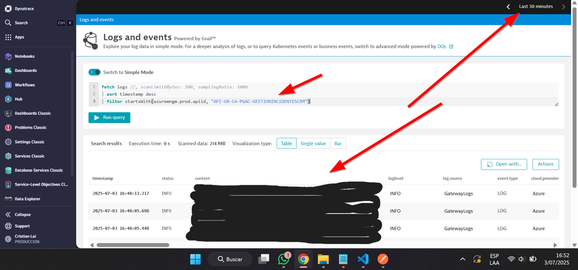Toggle the Switch to Simple Mode switch
The image size is (578, 270).
coord(94,72)
